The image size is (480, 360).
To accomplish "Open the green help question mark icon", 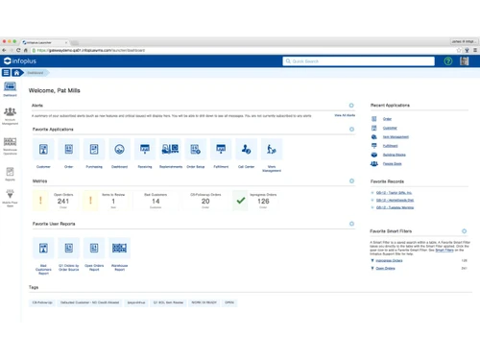I will tap(448, 60).
